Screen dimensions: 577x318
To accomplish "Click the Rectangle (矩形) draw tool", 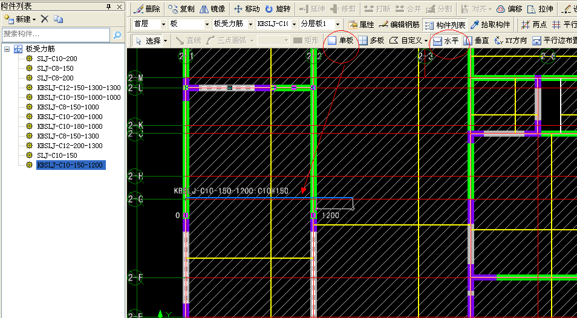I will [x=307, y=41].
